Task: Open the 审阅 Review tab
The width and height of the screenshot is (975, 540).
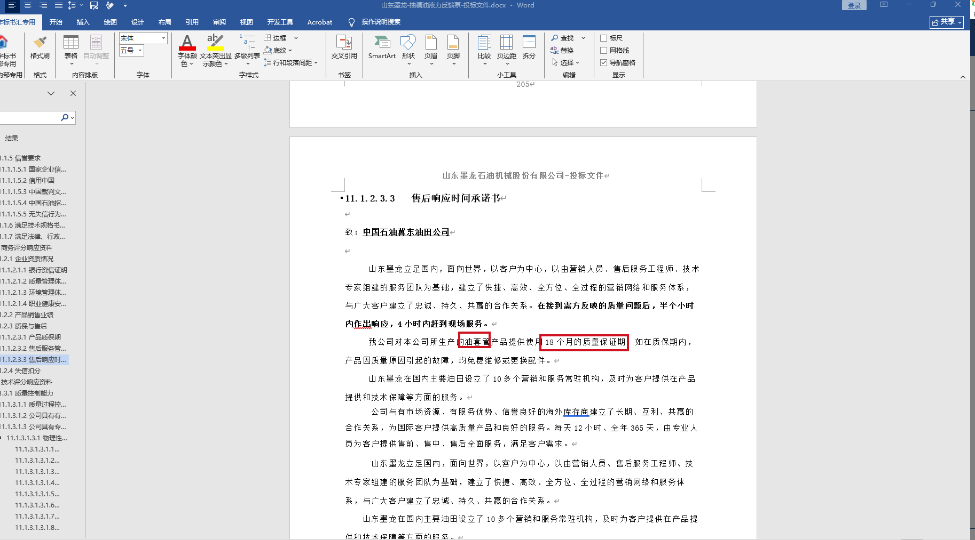Action: [219, 22]
